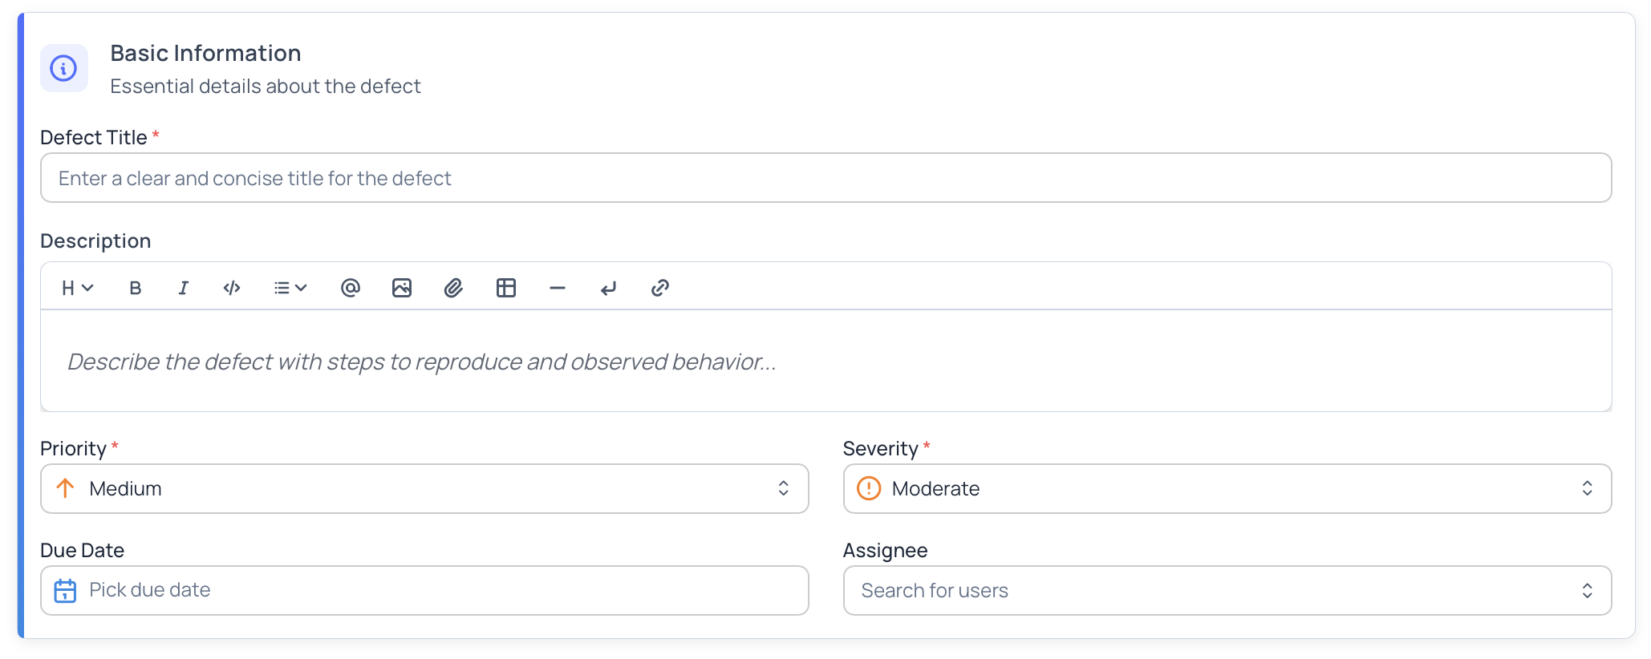Add a hyperlink using link icon

click(x=660, y=288)
